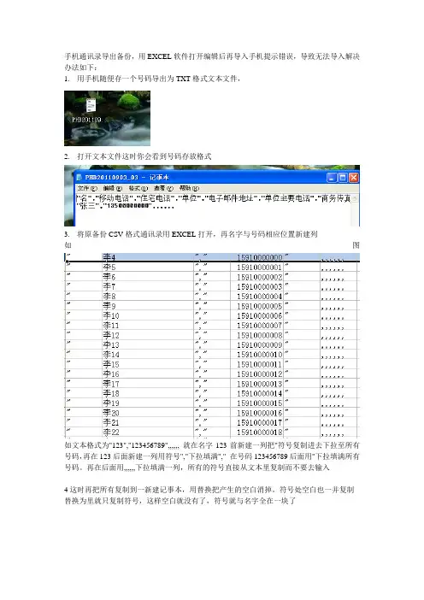Select cell 李5

[148, 267]
